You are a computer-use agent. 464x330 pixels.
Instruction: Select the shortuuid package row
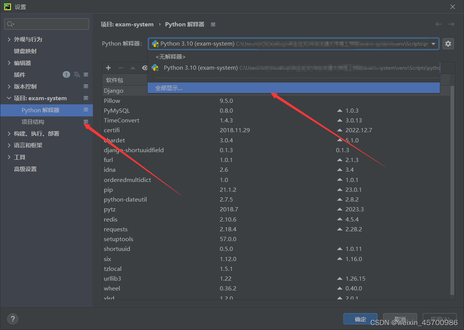coord(276,249)
